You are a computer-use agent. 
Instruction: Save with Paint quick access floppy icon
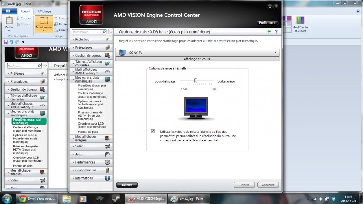[x=6, y=42]
